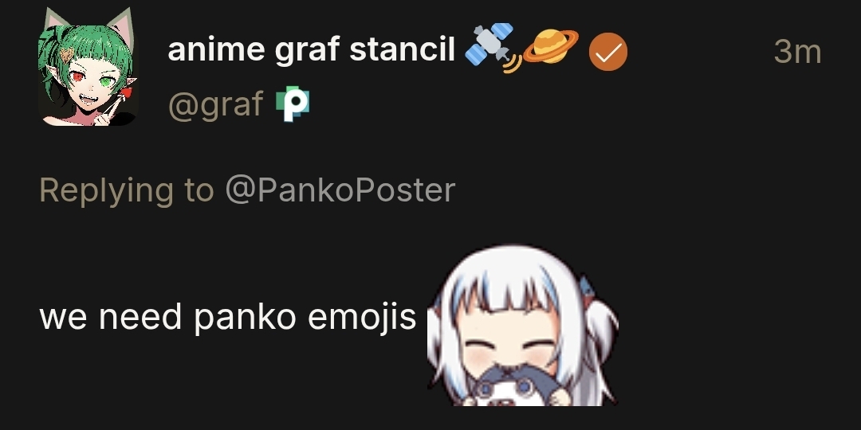Visit the @graf handle
Screen dimensions: 861x430
pos(216,104)
